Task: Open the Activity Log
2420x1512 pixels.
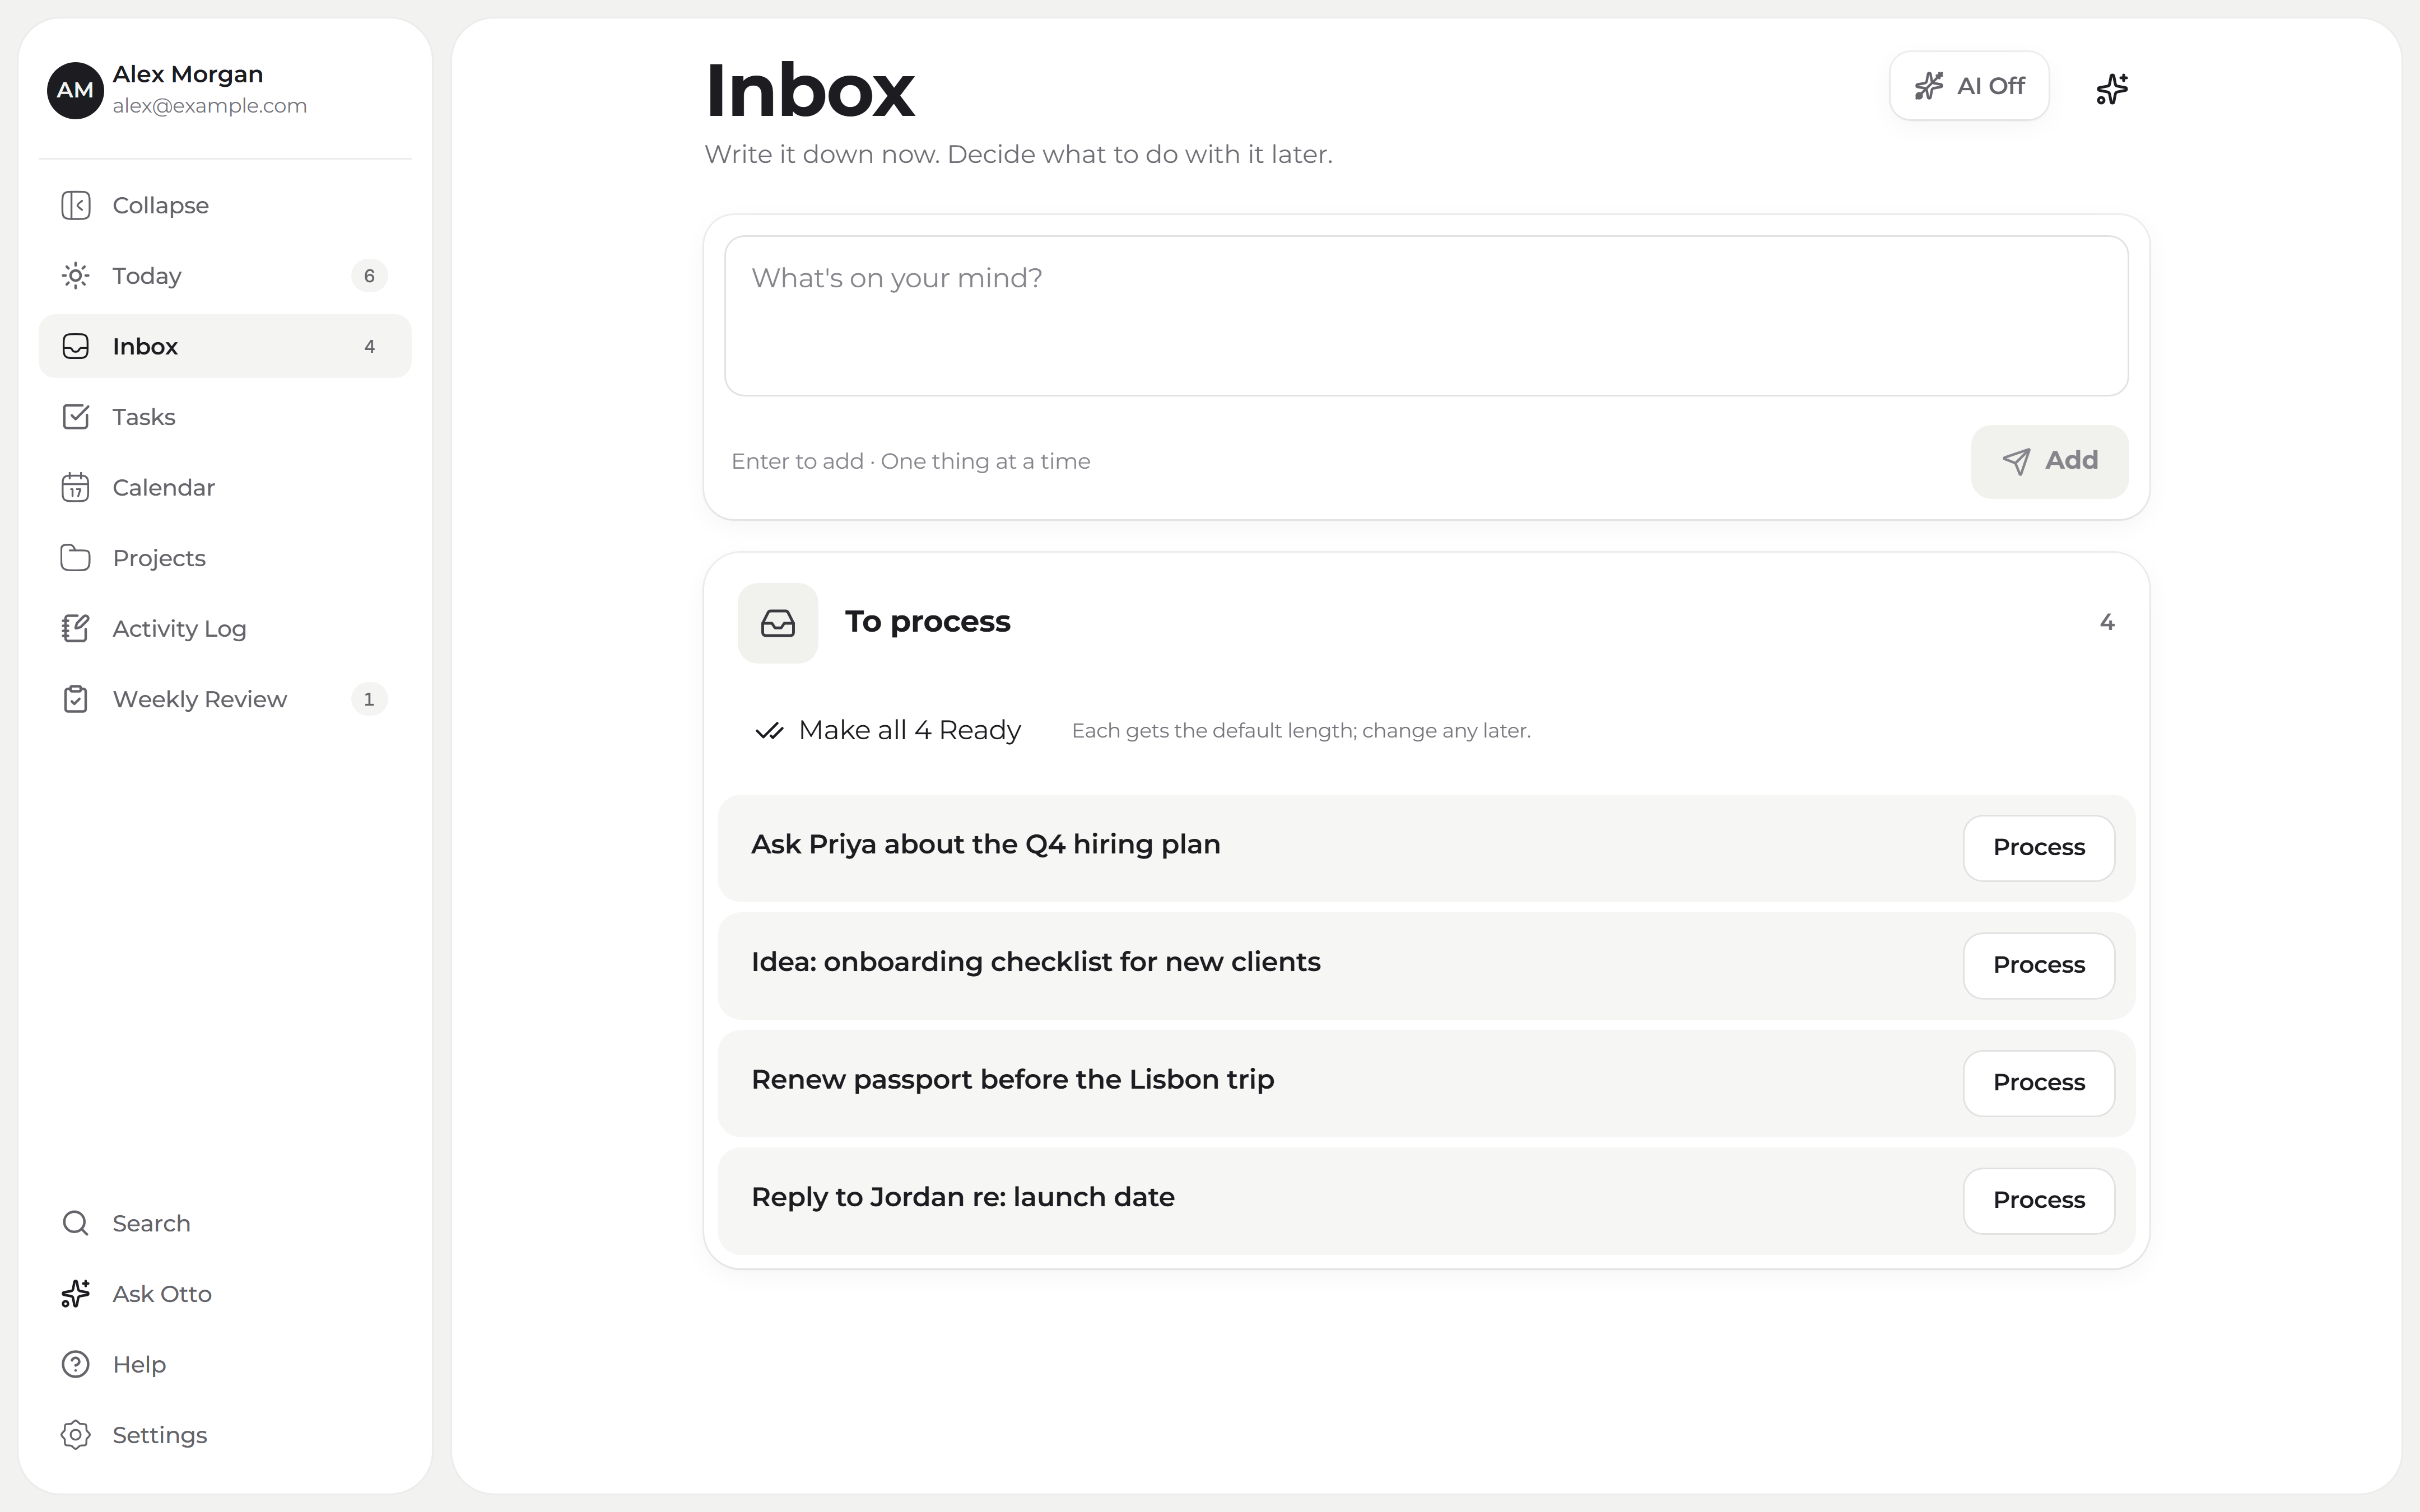Action: pyautogui.click(x=225, y=628)
